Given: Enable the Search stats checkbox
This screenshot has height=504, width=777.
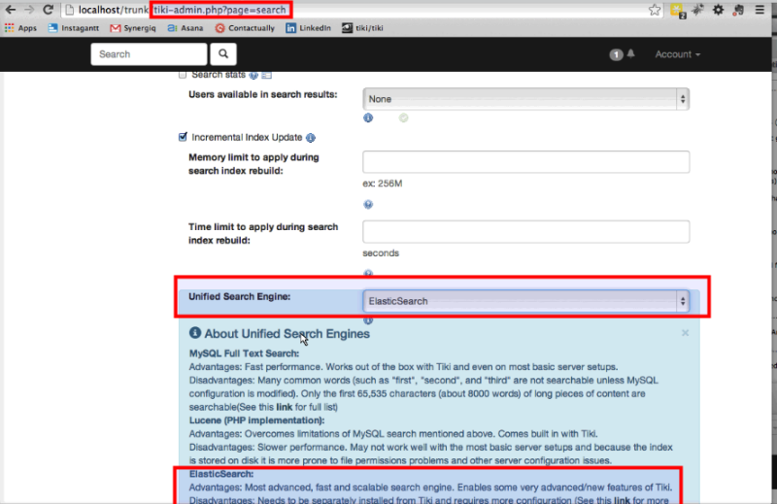Looking at the screenshot, I should pos(183,75).
